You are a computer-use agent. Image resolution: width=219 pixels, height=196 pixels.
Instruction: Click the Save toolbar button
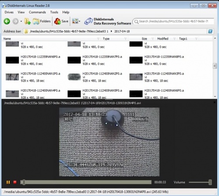pos(61,21)
